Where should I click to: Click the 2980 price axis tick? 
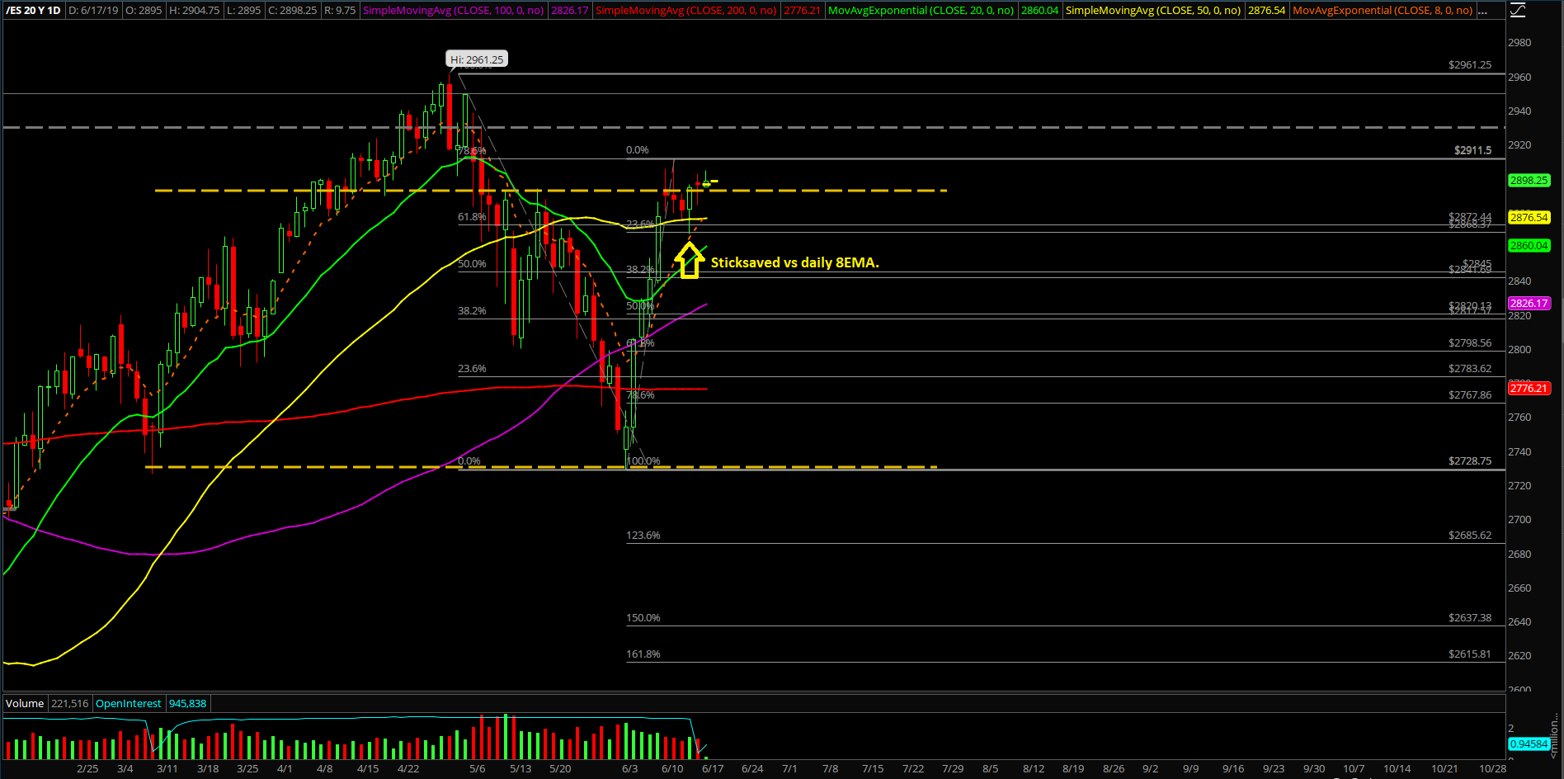click(1519, 42)
